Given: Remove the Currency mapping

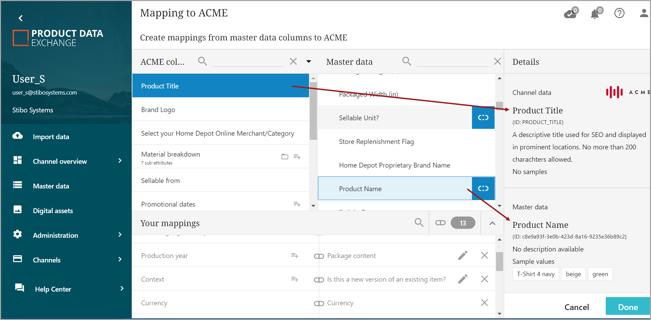Looking at the screenshot, I should click(484, 303).
